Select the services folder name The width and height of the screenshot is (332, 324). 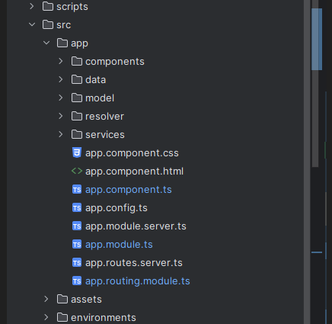pyautogui.click(x=105, y=135)
